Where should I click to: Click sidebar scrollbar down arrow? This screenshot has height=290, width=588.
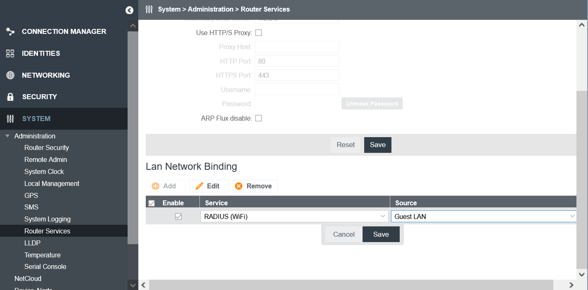(133, 285)
